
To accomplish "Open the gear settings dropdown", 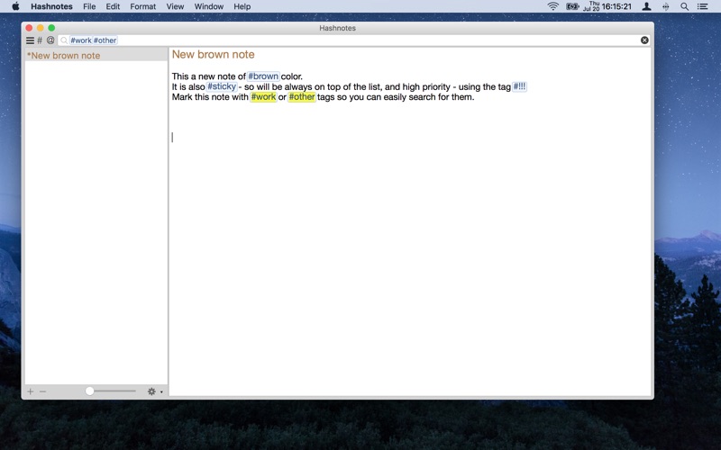I will (x=154, y=391).
